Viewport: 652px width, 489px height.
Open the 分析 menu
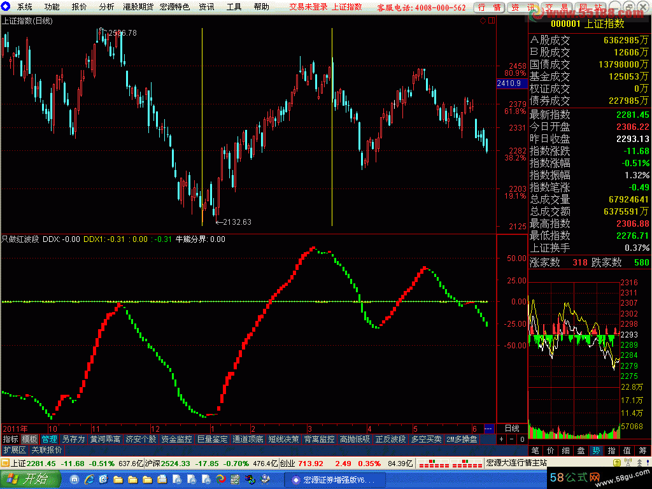pos(107,7)
